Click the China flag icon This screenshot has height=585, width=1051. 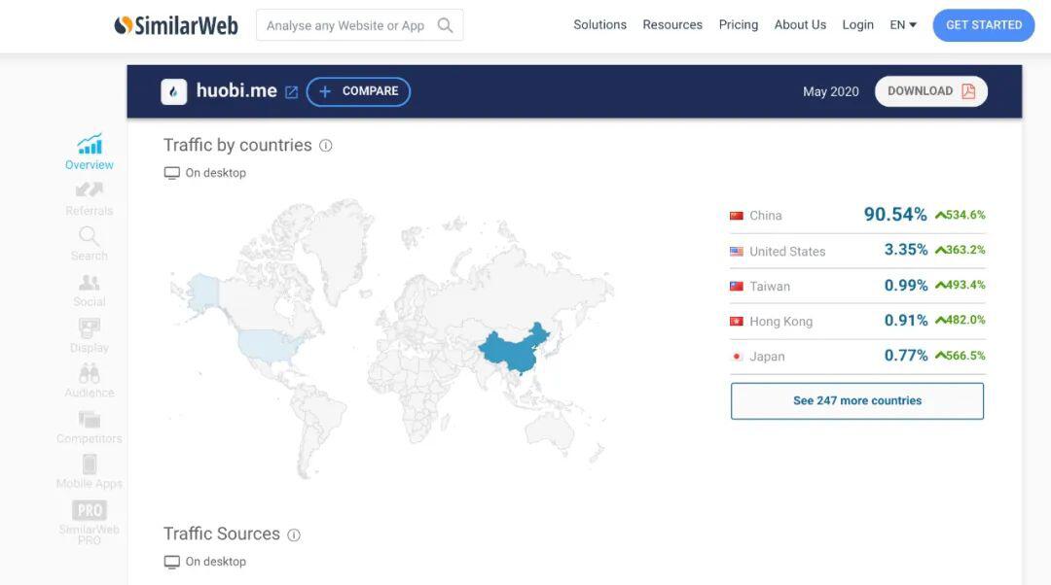coord(737,216)
